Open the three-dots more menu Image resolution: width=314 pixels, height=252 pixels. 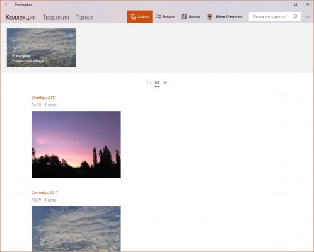click(x=308, y=17)
